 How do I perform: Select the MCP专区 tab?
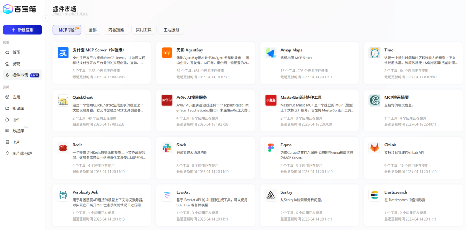pos(67,30)
